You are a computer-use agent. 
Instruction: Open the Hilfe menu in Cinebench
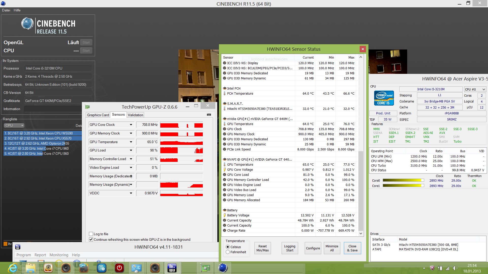pos(17,10)
